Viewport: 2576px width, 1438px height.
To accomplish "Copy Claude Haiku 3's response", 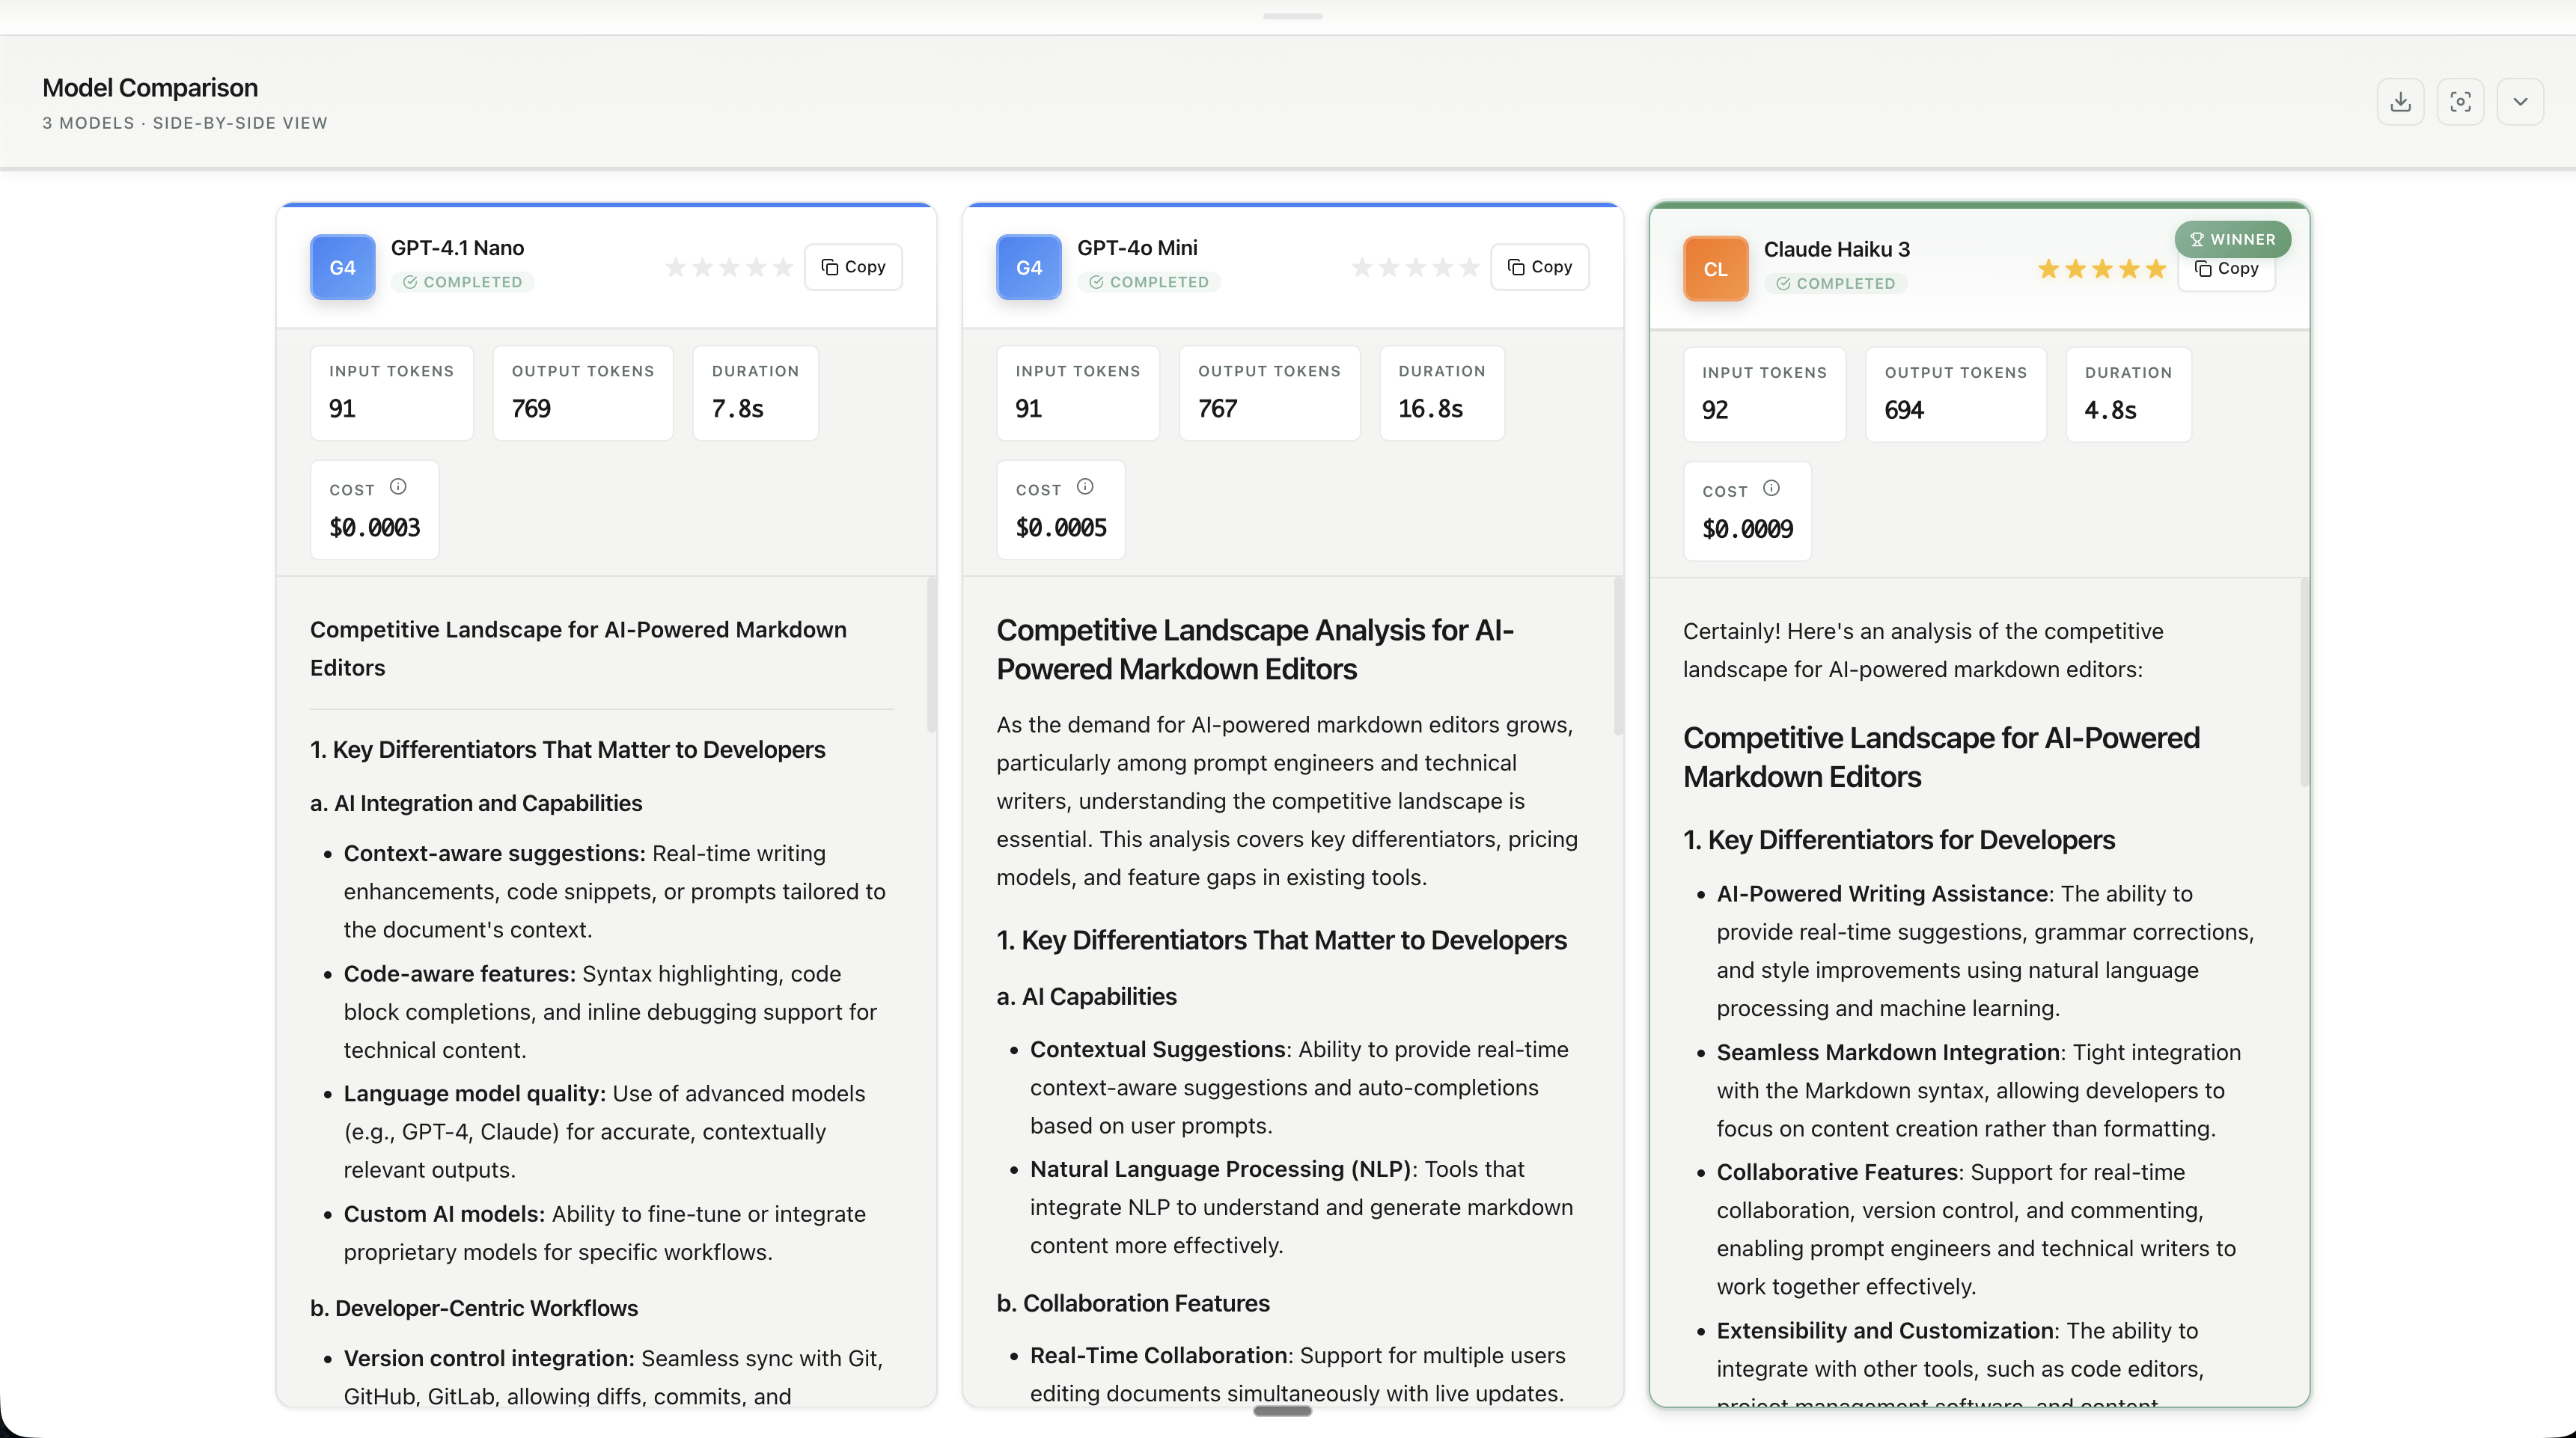I will coord(2227,268).
